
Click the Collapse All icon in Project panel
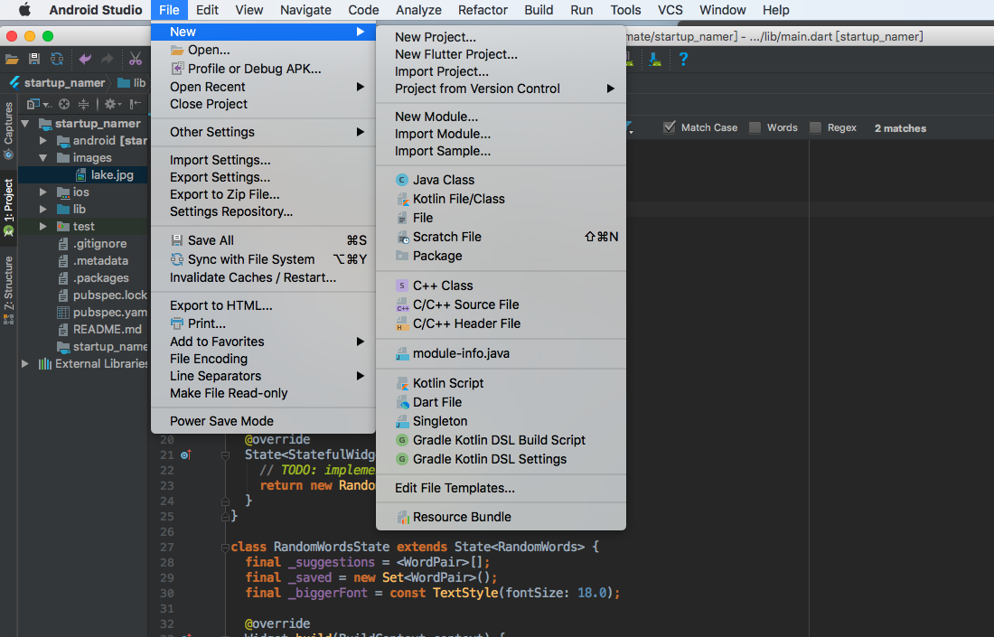[x=83, y=104]
